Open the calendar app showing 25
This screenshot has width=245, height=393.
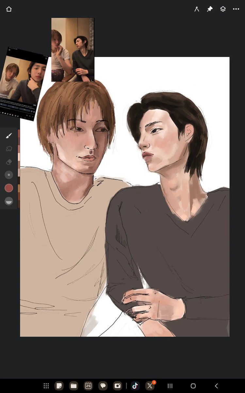coord(88,386)
